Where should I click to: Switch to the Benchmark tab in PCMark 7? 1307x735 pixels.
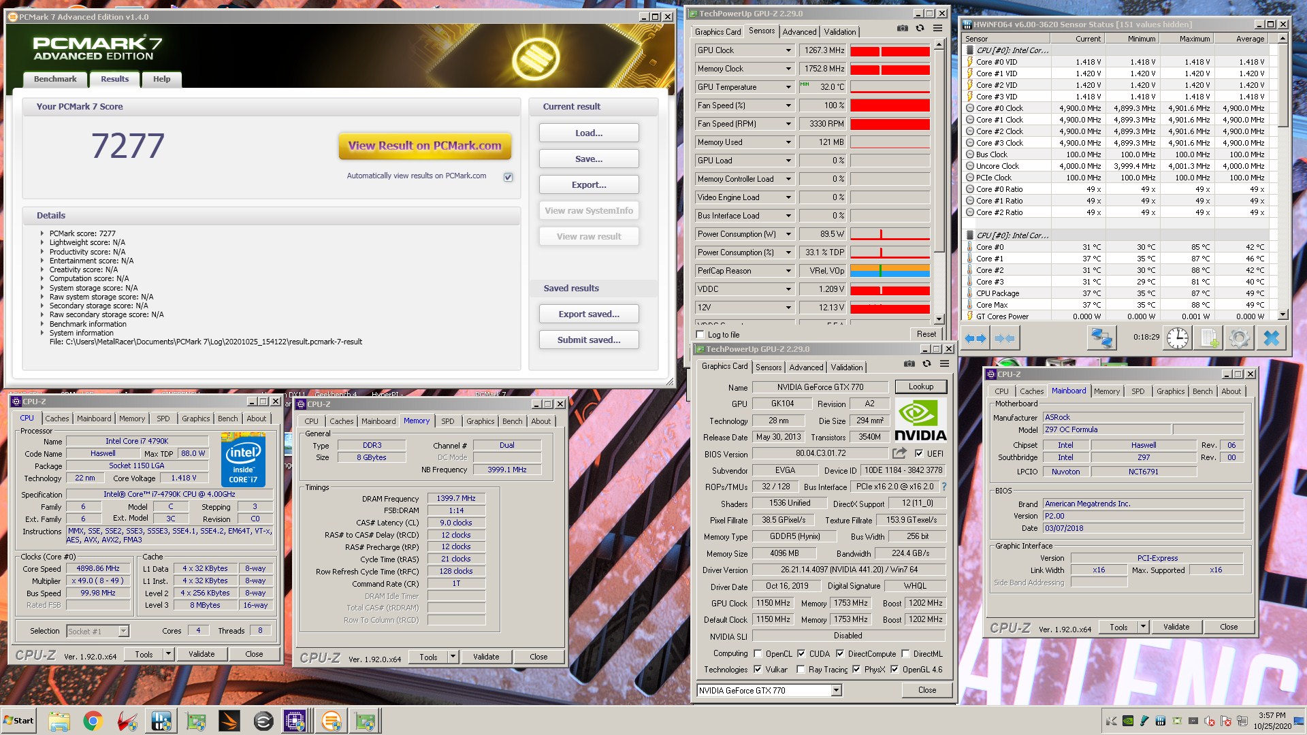pos(55,79)
